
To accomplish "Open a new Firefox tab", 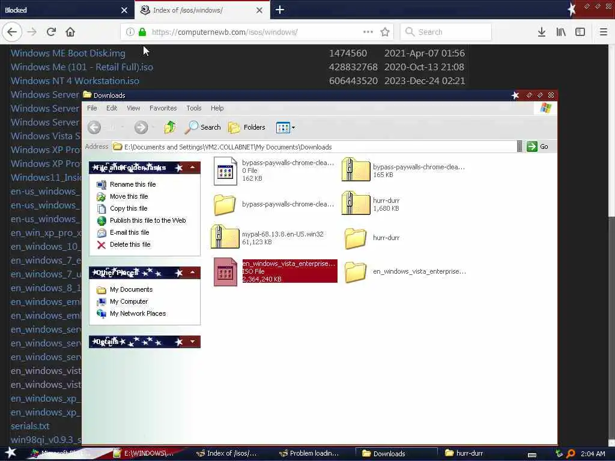I will [x=280, y=10].
